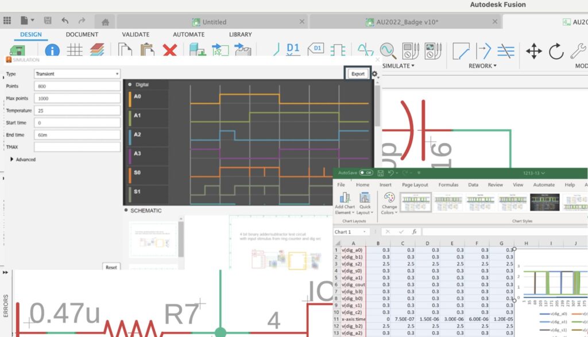Viewport: 588px width, 337px height.
Task: Toggle the SCHEMATIC section bullet
Action: pyautogui.click(x=126, y=210)
